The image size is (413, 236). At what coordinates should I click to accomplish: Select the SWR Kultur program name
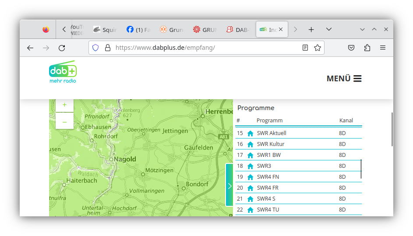coord(271,144)
